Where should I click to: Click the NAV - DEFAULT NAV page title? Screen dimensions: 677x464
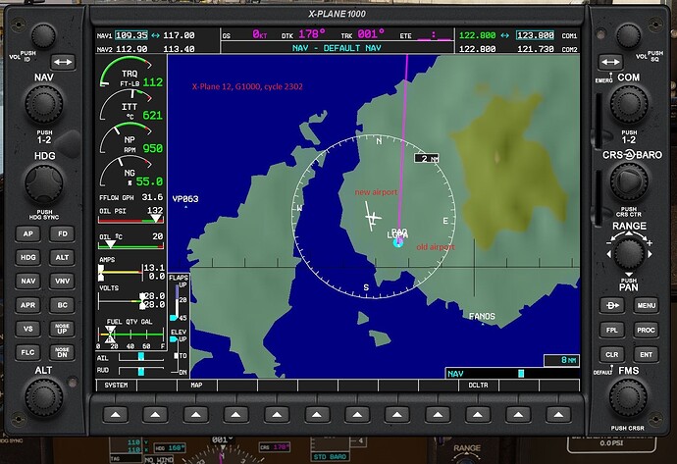point(337,48)
